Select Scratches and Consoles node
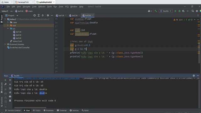The height and width of the screenshot is (113, 201). [18, 47]
